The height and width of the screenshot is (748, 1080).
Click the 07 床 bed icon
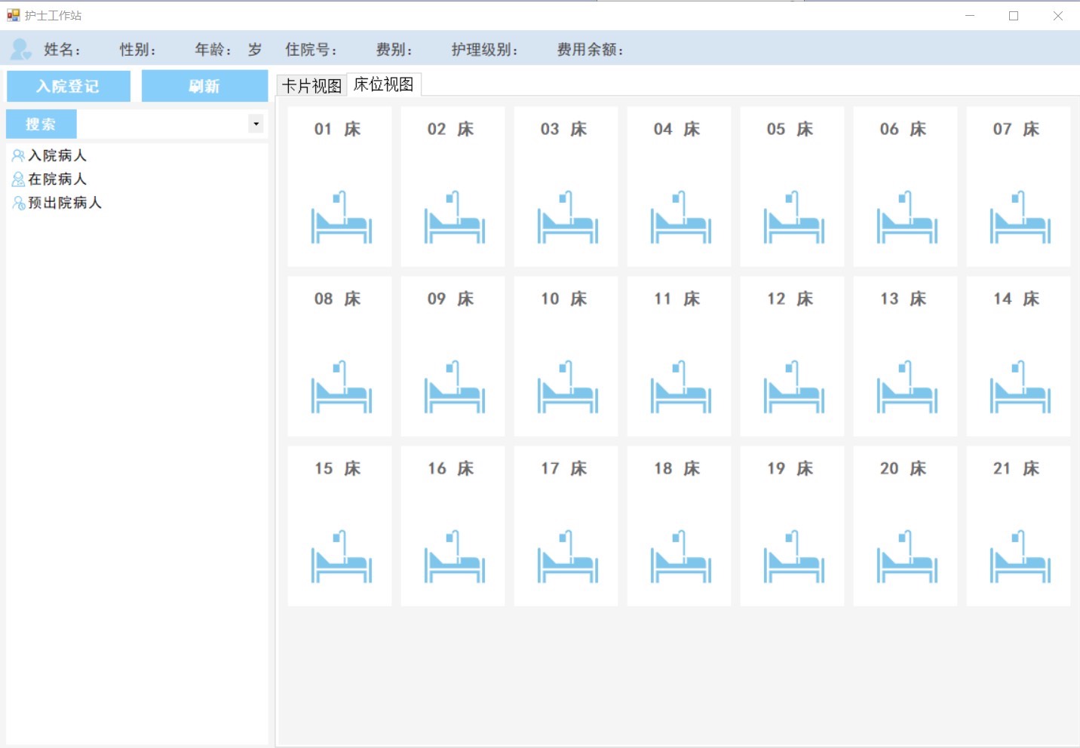coord(1020,218)
